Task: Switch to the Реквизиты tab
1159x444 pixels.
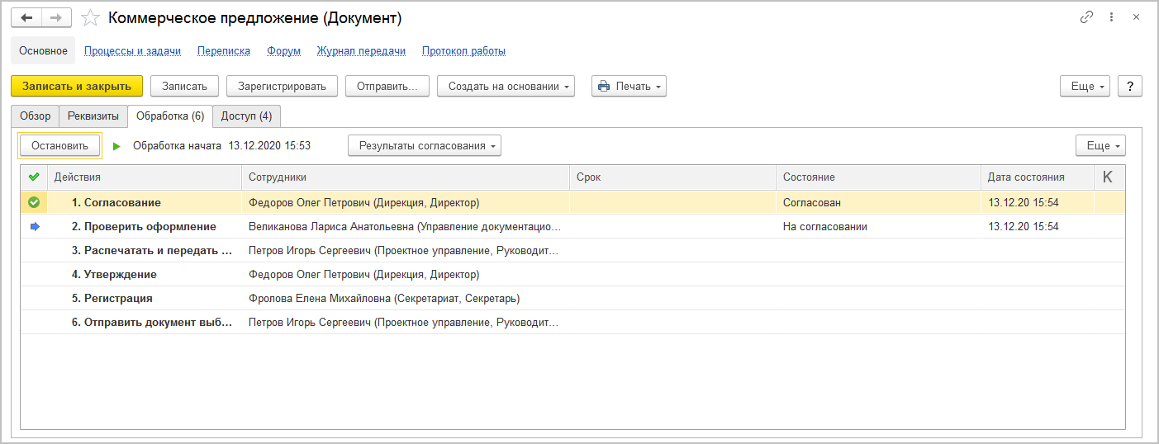Action: [x=93, y=116]
